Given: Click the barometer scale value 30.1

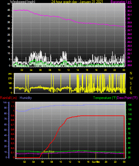Looking at the screenshot, I should pyautogui.click(x=129, y=15).
